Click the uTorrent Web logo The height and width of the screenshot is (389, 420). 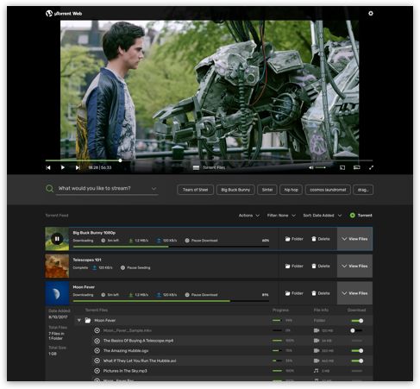[64, 13]
